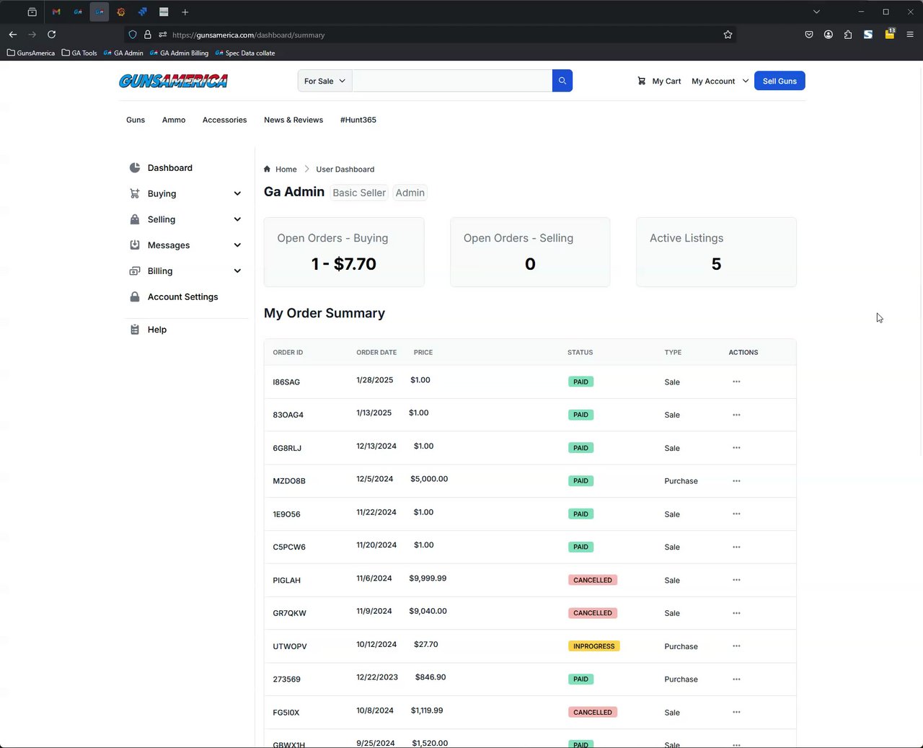Open the Accessories navigation menu
The height and width of the screenshot is (748, 923).
(224, 120)
